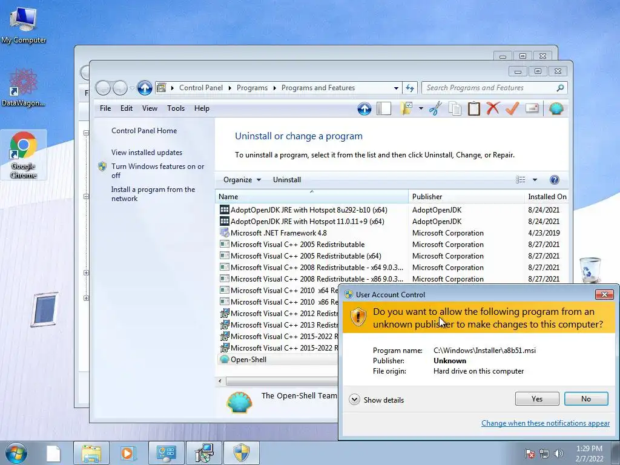The width and height of the screenshot is (620, 465).
Task: Click the horizontal scrollbar left arrow
Action: (x=220, y=381)
